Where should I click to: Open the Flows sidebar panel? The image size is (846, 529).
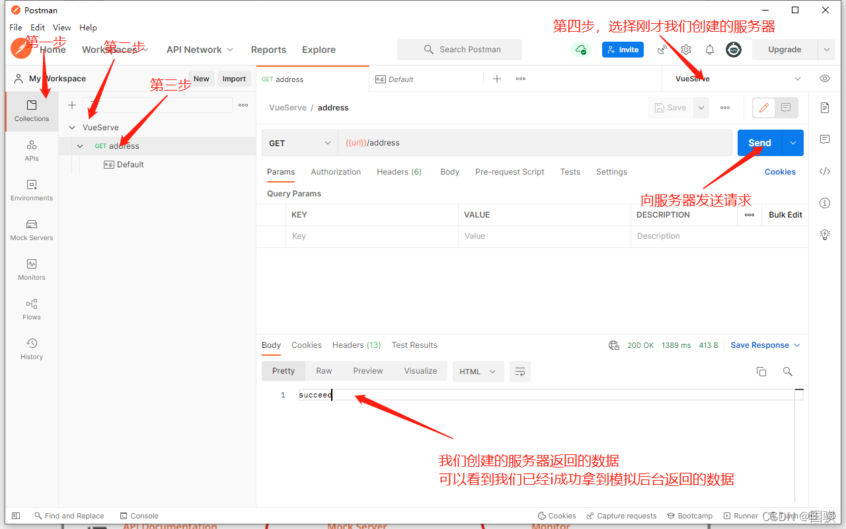pos(32,309)
